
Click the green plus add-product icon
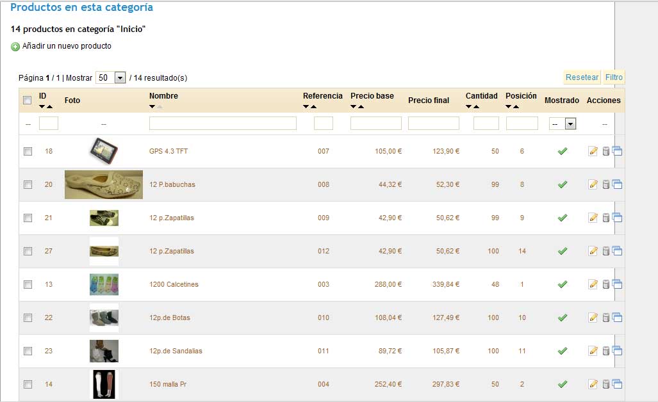coord(15,47)
